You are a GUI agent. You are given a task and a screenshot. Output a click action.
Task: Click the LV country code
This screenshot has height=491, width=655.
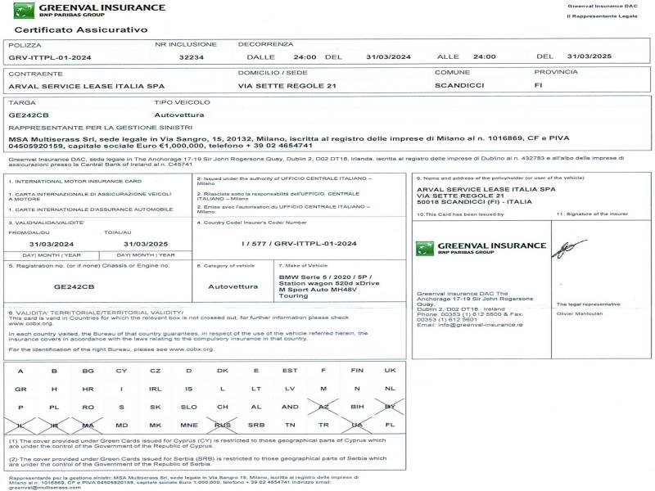pyautogui.click(x=290, y=389)
